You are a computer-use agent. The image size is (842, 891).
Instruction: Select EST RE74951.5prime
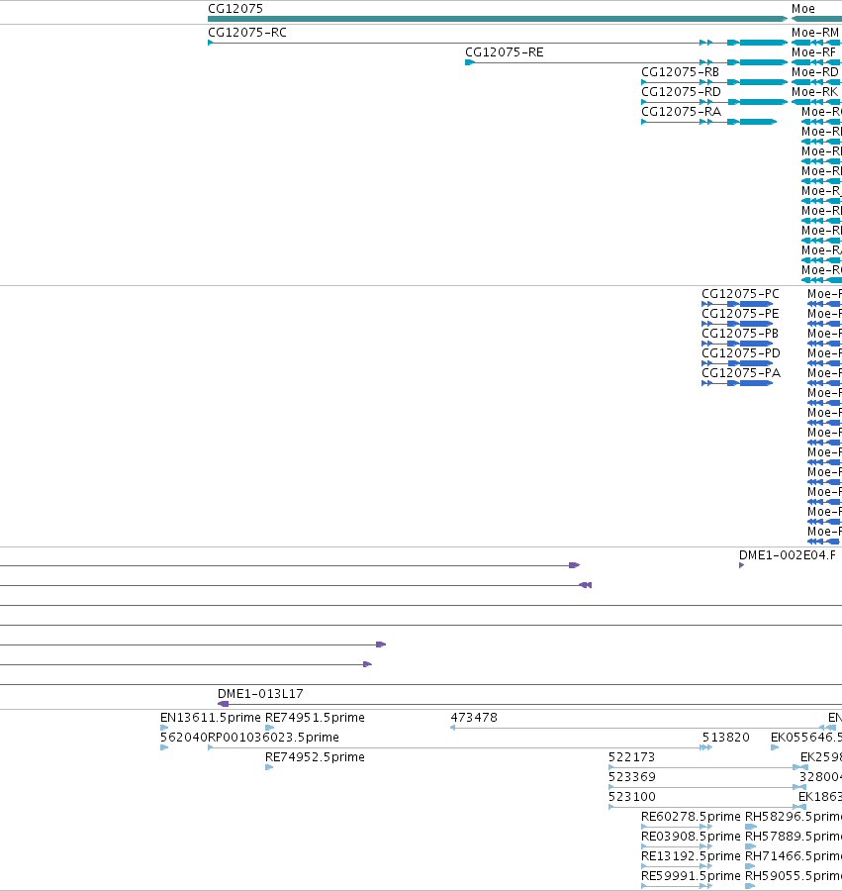click(315, 718)
